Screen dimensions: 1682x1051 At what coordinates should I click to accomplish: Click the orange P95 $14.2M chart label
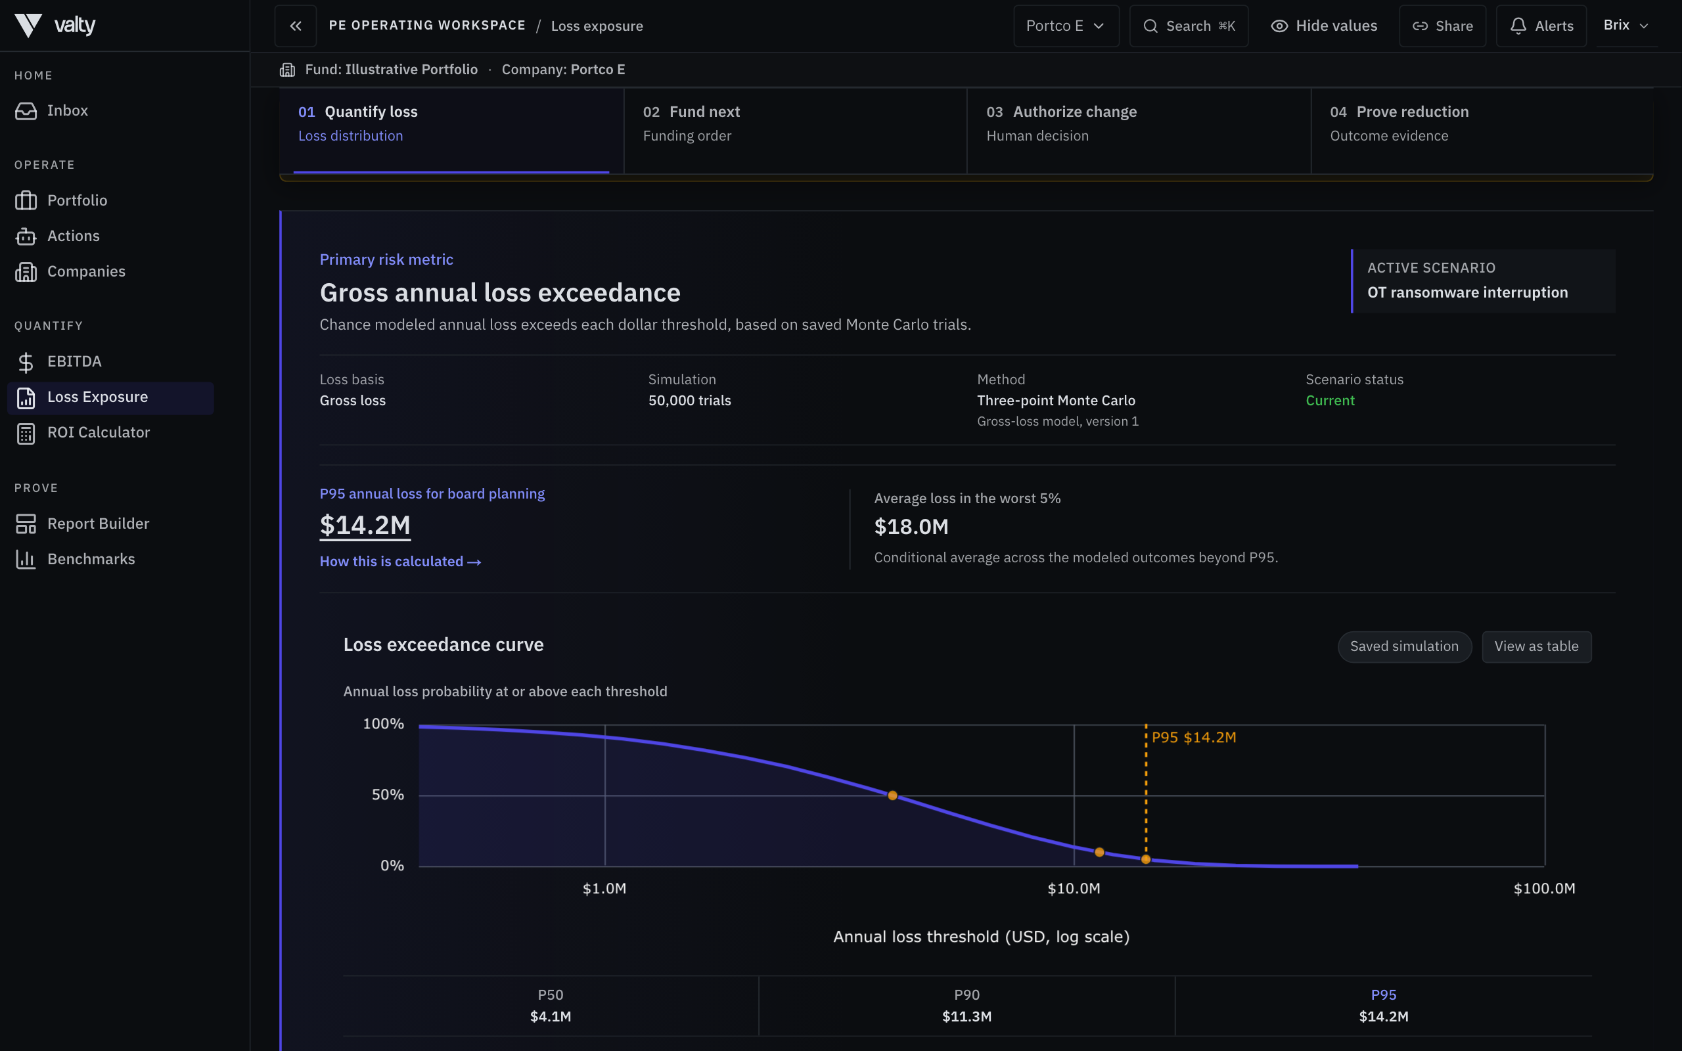(1193, 738)
